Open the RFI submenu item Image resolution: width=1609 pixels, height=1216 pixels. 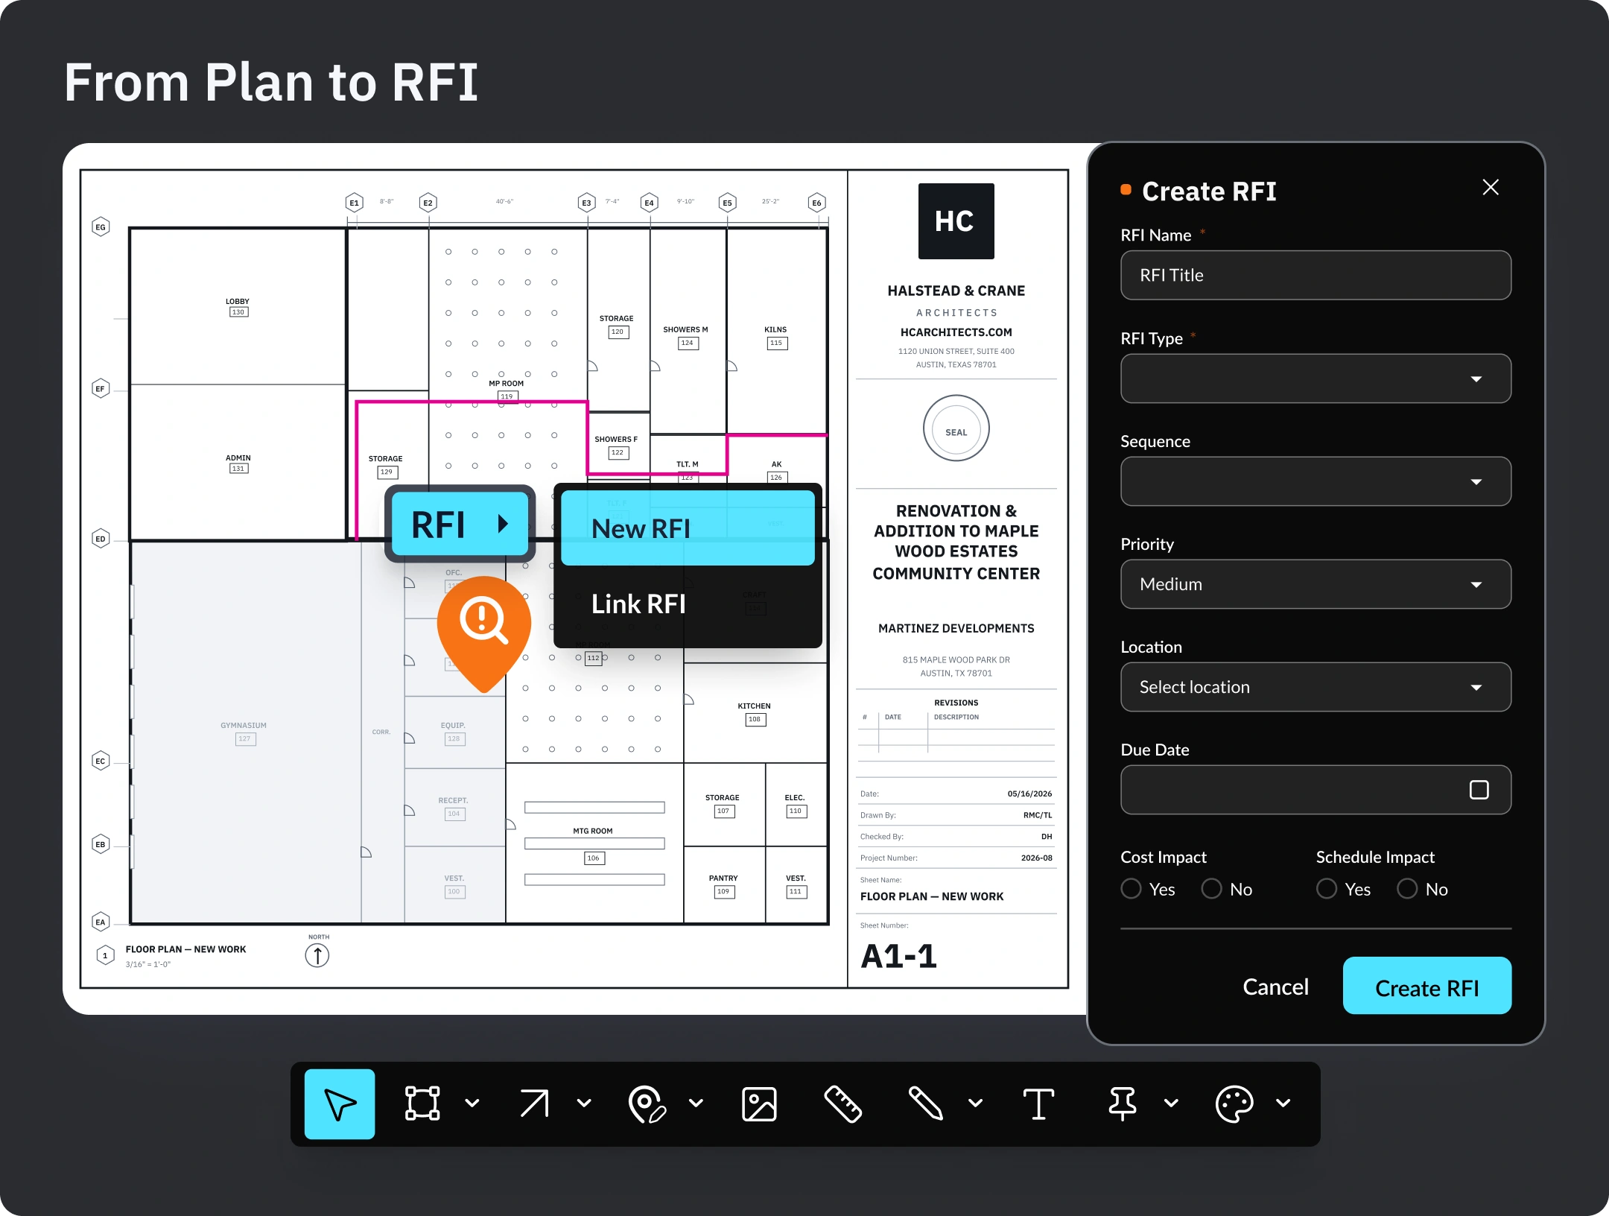click(x=460, y=525)
